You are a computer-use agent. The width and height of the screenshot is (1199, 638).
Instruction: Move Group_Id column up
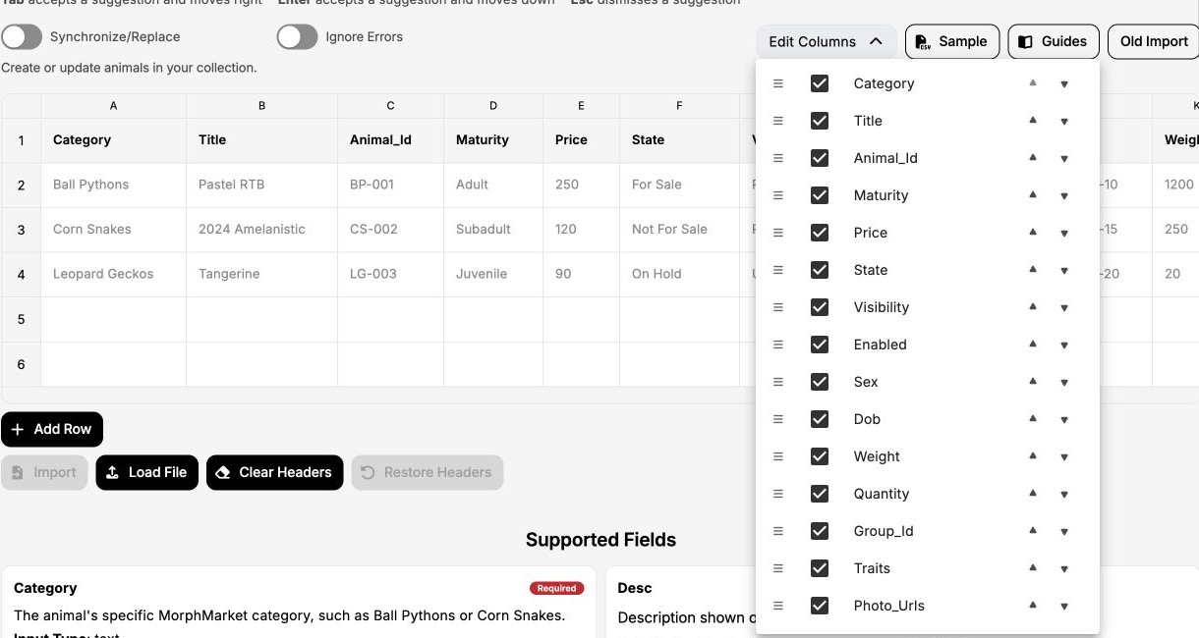[1033, 530]
